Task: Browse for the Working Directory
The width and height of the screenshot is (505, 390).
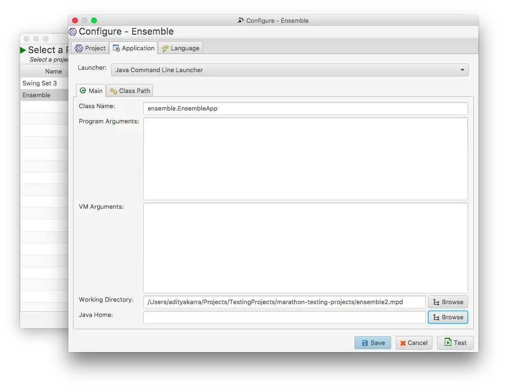Action: point(448,302)
